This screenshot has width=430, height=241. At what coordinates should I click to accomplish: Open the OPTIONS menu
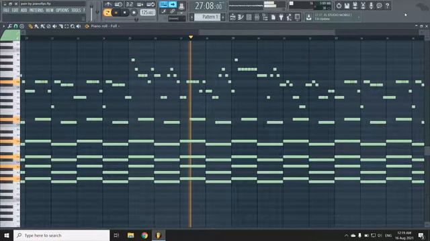coord(62,11)
